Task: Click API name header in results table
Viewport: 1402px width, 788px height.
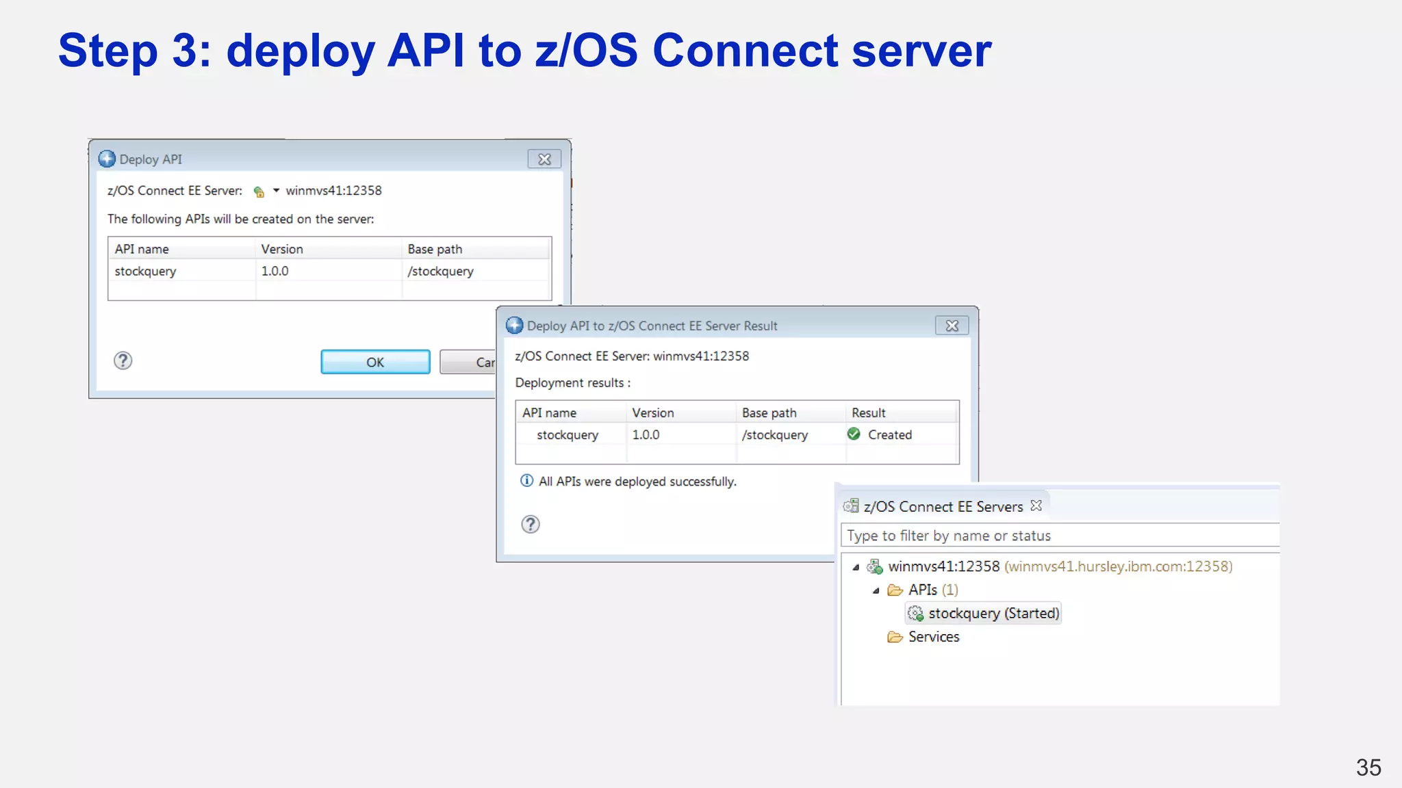Action: point(571,412)
